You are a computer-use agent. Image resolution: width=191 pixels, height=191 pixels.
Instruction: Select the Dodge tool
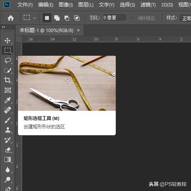[8, 180]
